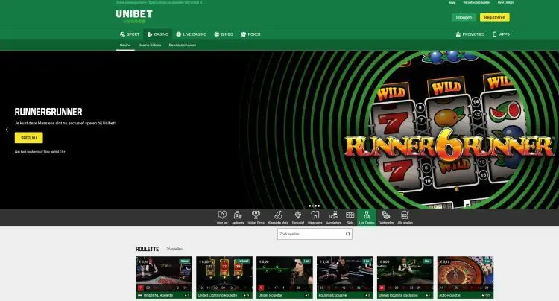
Task: Open the Megaways category icon
Action: (x=314, y=215)
